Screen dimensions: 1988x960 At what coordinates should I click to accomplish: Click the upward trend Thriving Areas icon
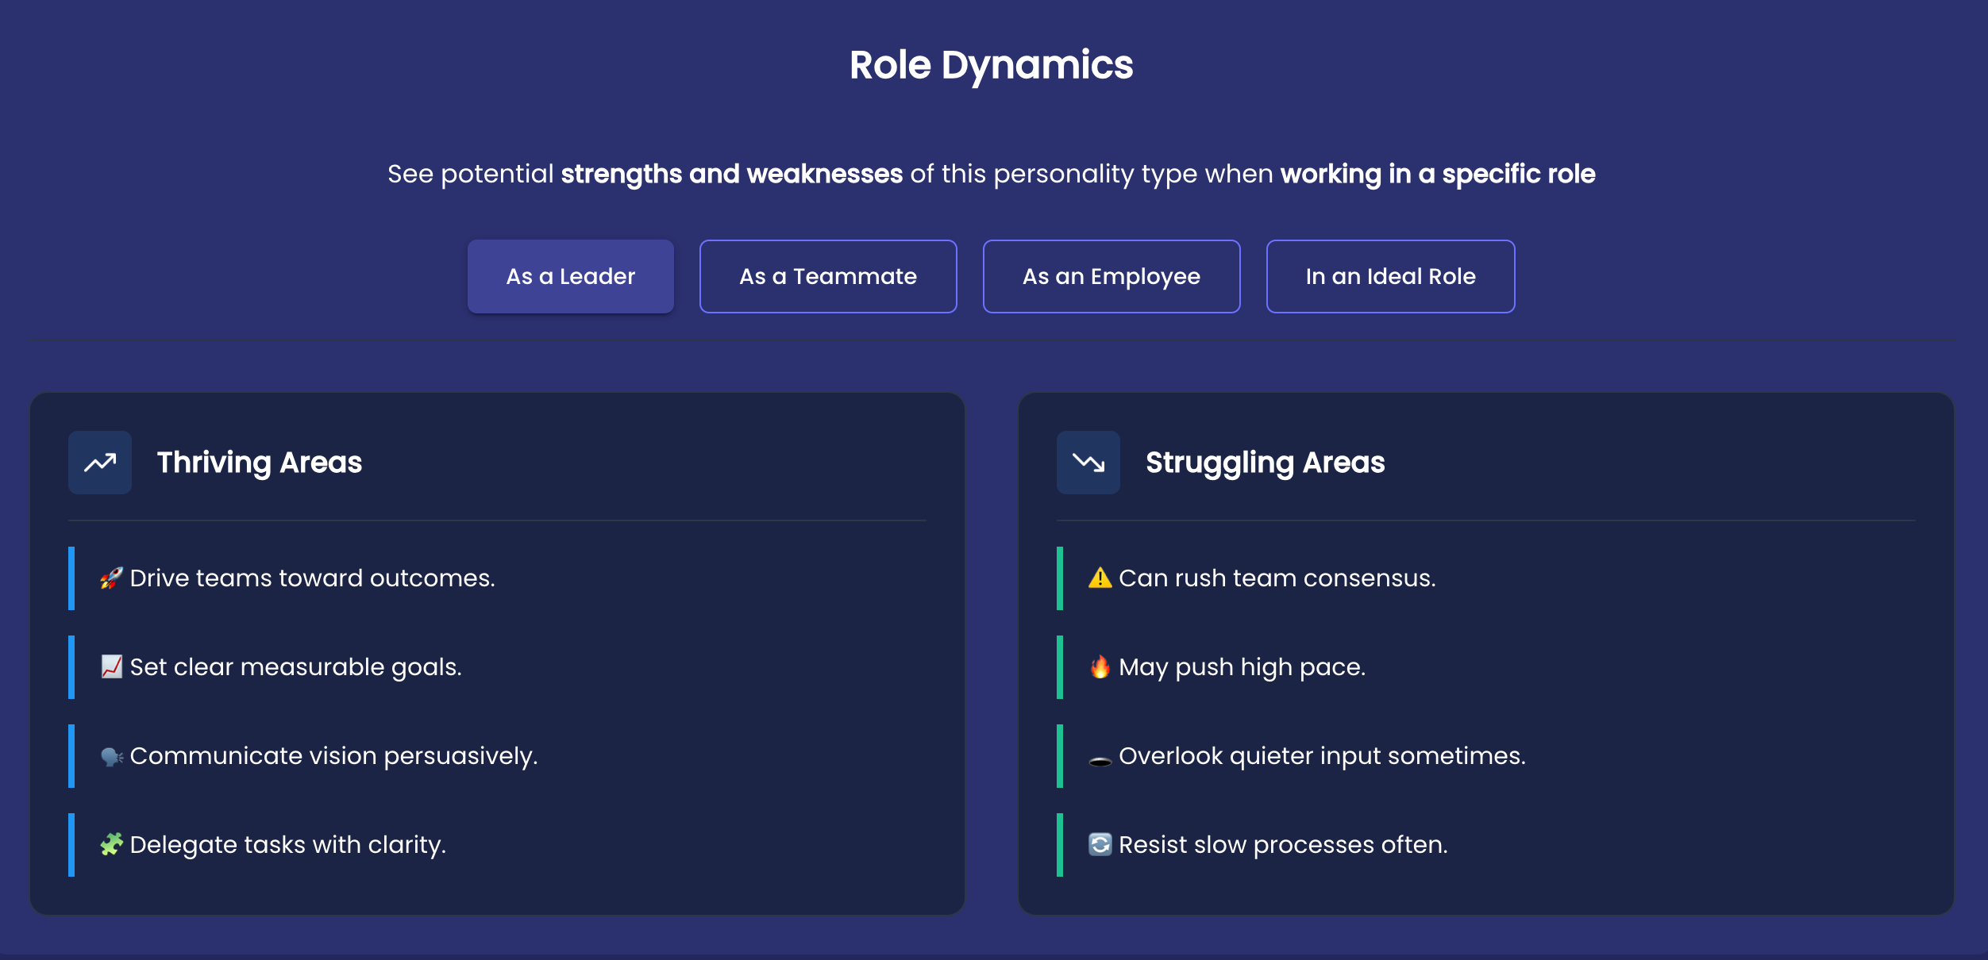pos(100,463)
